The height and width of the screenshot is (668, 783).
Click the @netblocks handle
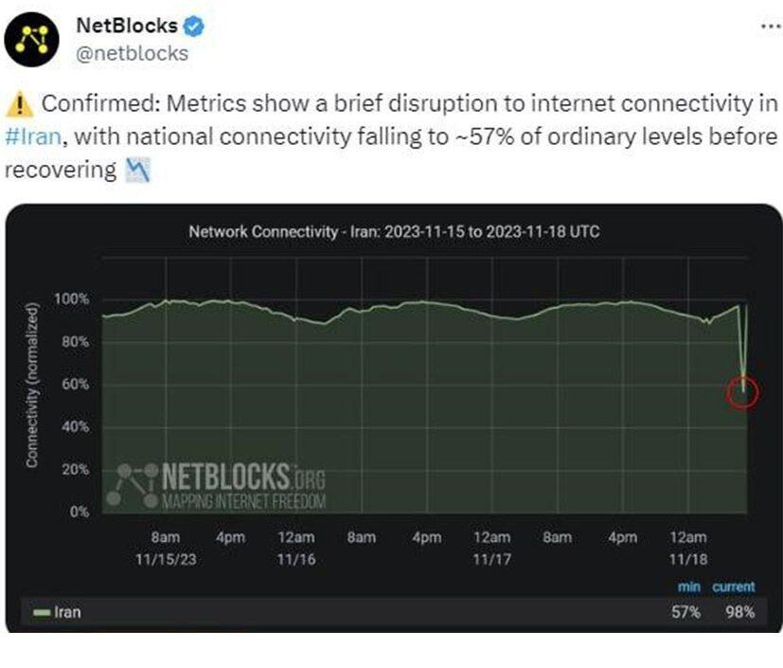(132, 53)
